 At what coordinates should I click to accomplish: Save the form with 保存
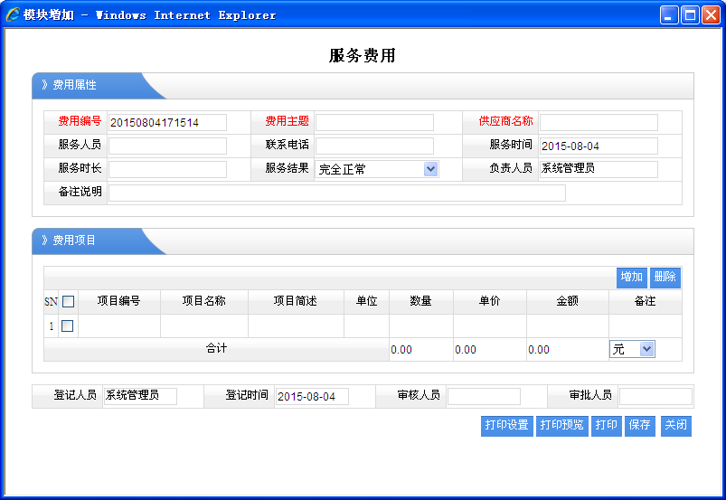[639, 425]
